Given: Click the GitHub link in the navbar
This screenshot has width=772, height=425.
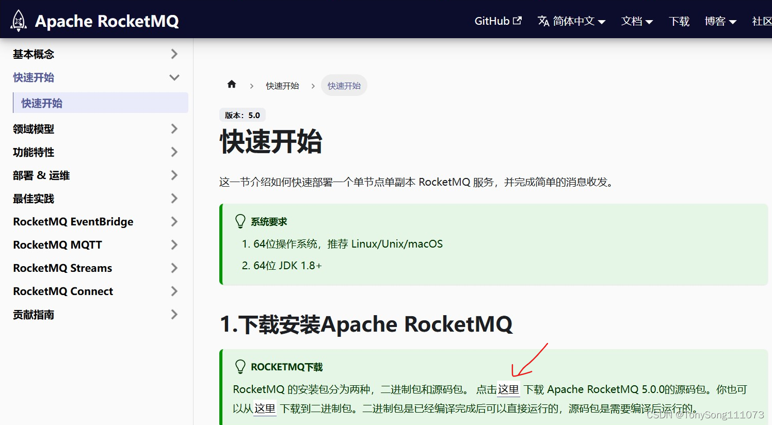Looking at the screenshot, I should [x=491, y=21].
